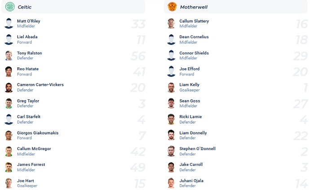
Task: Click the Motherwell club crest icon
Action: [x=172, y=7]
